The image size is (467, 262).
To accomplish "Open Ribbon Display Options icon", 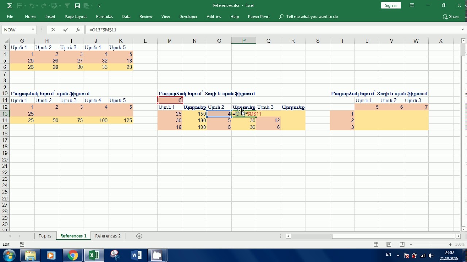I will pyautogui.click(x=412, y=5).
